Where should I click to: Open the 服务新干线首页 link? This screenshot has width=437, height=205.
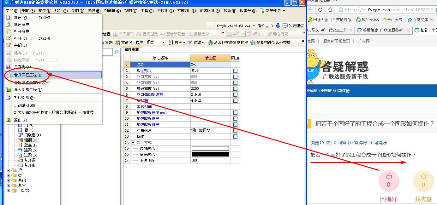pos(336,41)
